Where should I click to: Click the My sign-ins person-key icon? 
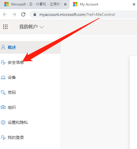[3, 137]
